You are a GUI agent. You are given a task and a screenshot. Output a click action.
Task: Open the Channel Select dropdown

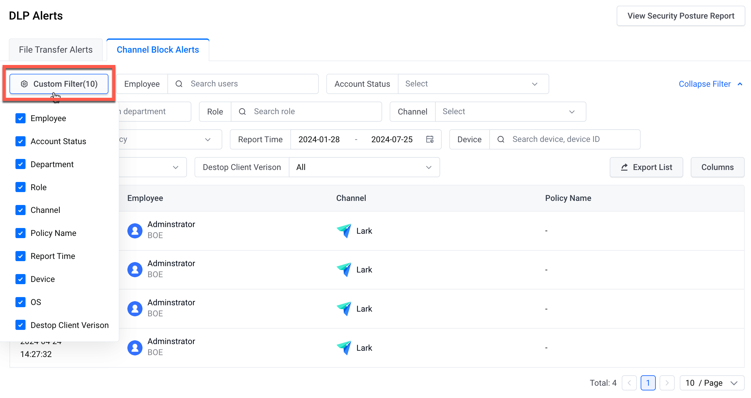click(x=511, y=112)
